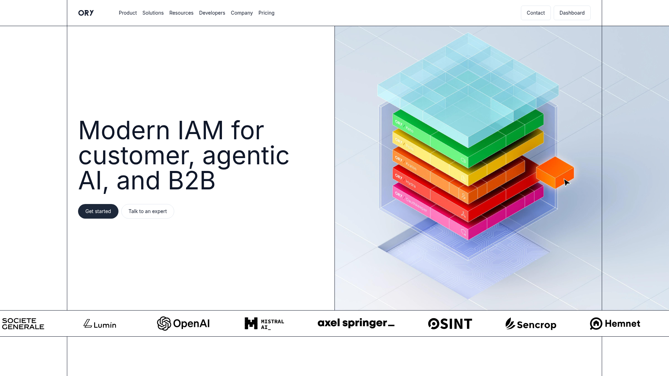Click the Sencrop logo

point(531,324)
